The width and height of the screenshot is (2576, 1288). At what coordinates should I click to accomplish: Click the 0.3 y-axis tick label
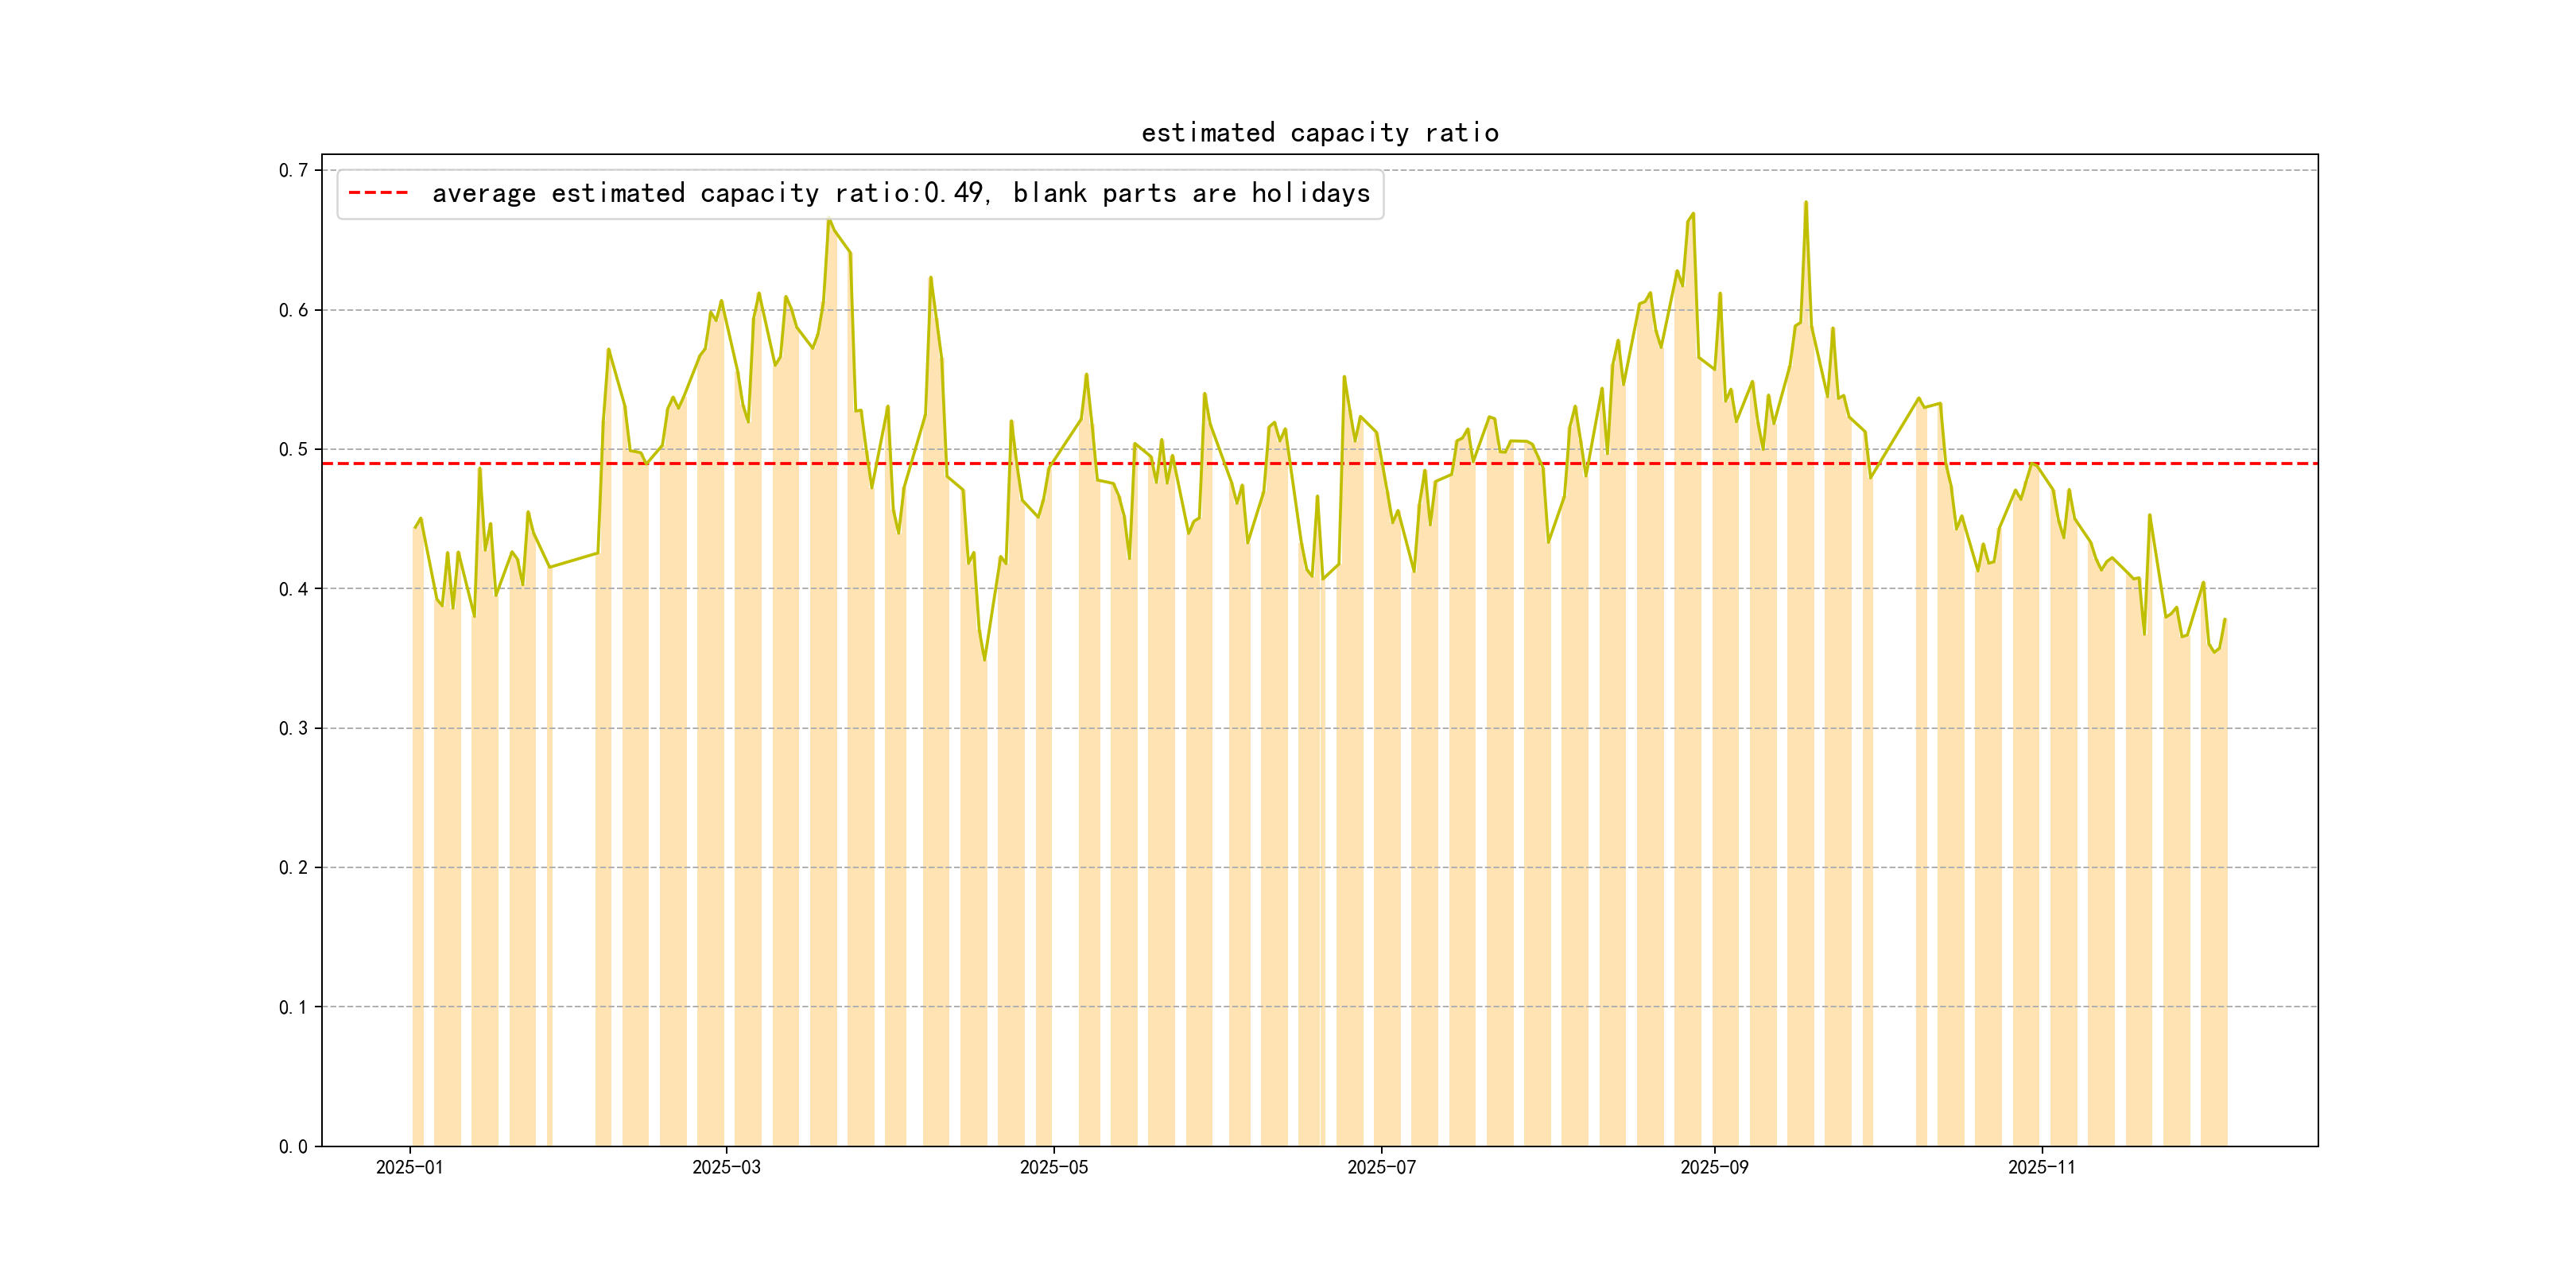click(x=293, y=728)
